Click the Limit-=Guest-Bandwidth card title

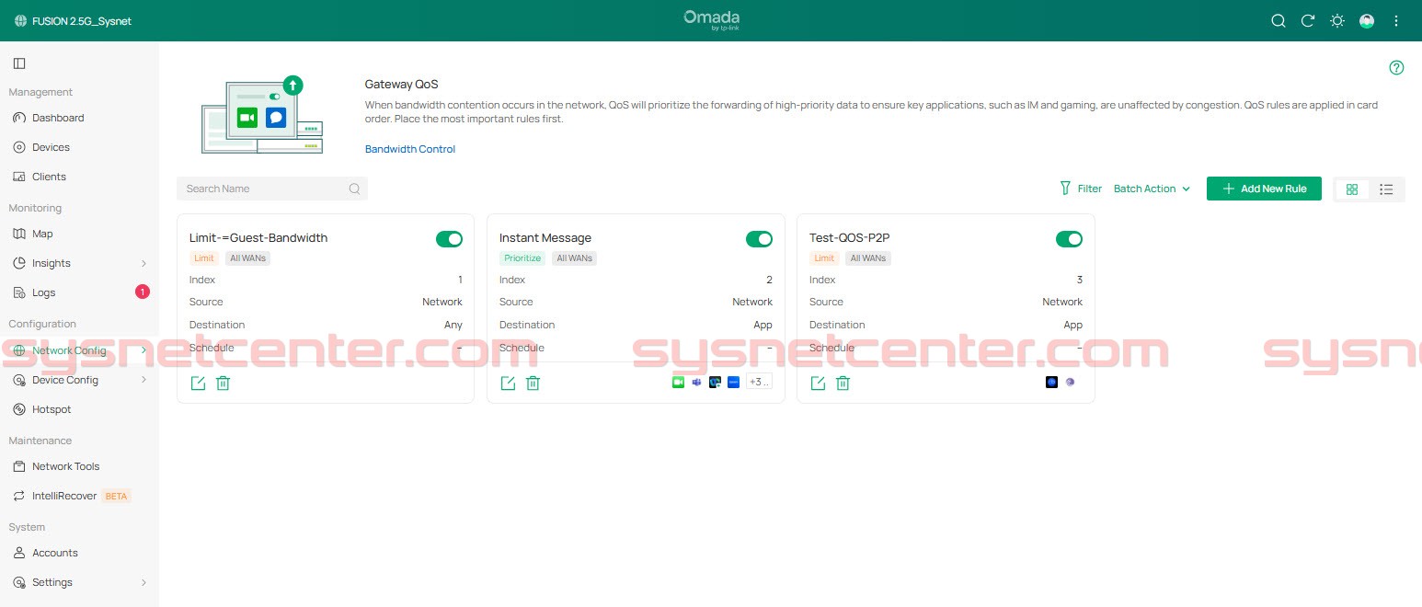258,237
